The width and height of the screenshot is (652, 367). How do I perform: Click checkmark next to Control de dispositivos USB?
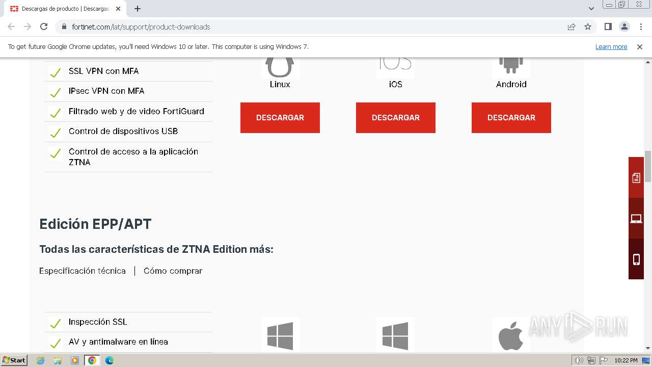coord(55,133)
